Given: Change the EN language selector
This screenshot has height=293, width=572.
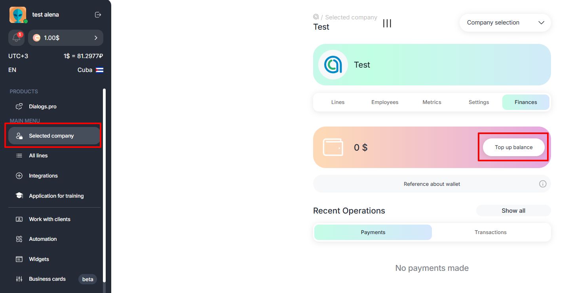Looking at the screenshot, I should 12,70.
